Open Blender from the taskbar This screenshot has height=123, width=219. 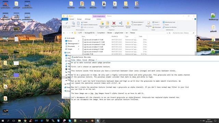coord(92,121)
